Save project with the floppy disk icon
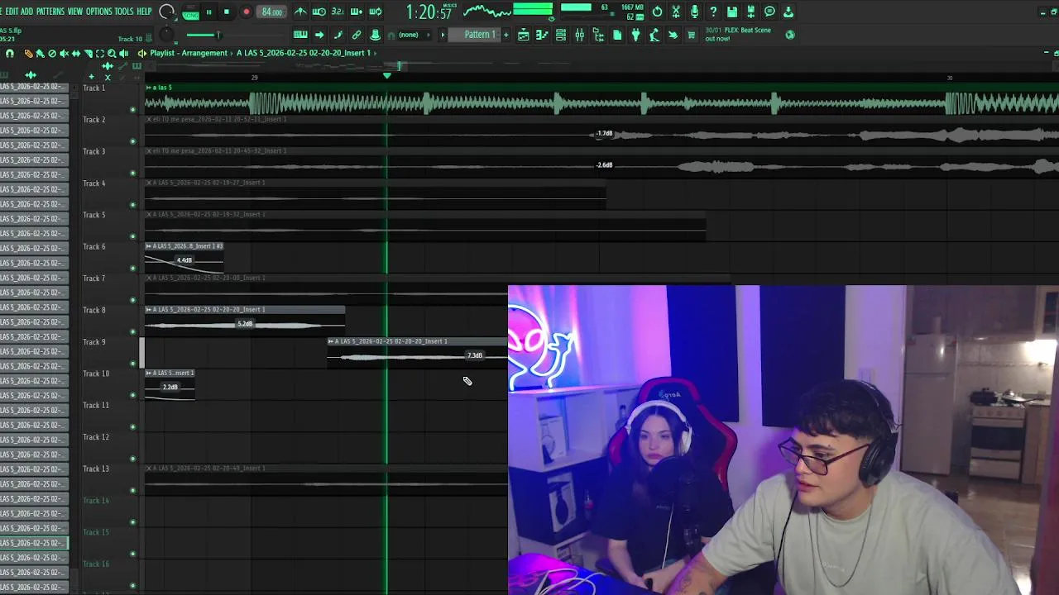This screenshot has height=595, width=1059. 732,12
